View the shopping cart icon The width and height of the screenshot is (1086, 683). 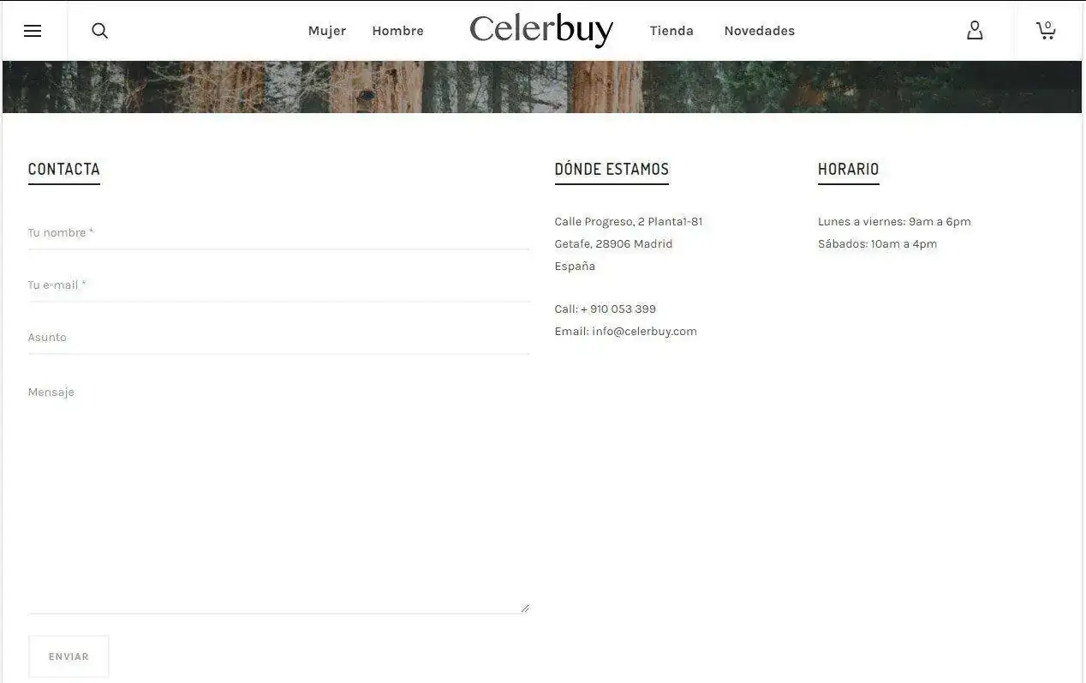pyautogui.click(x=1046, y=31)
